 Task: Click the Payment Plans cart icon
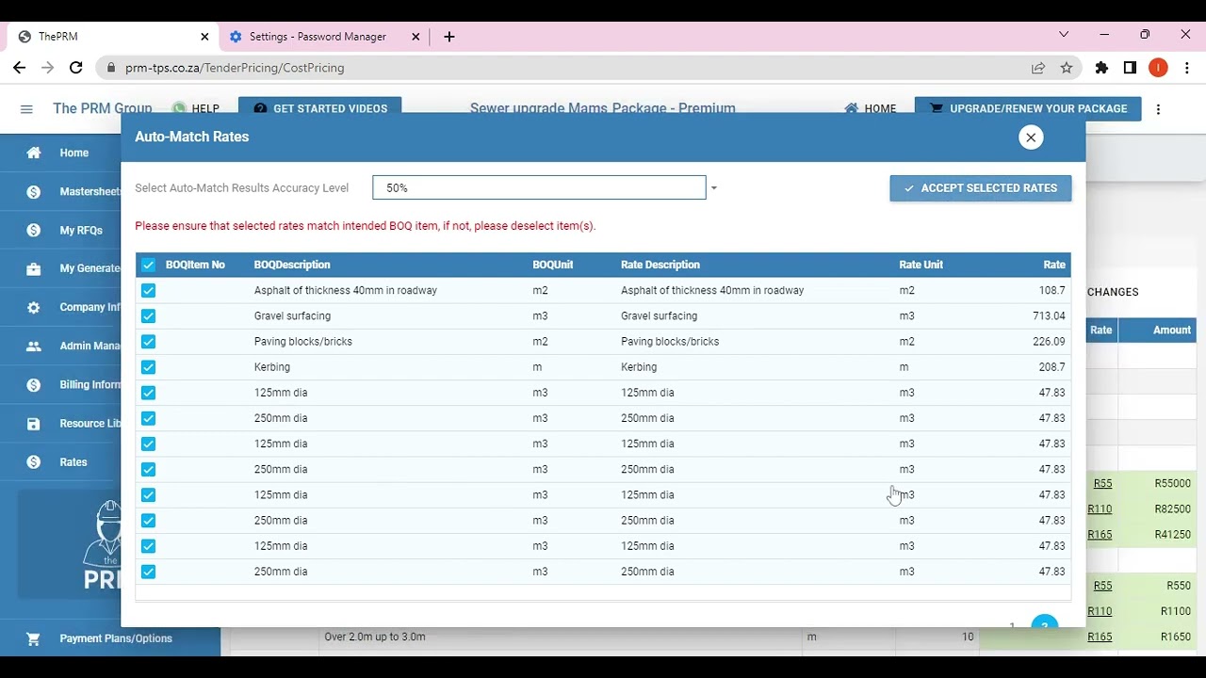[x=34, y=638]
